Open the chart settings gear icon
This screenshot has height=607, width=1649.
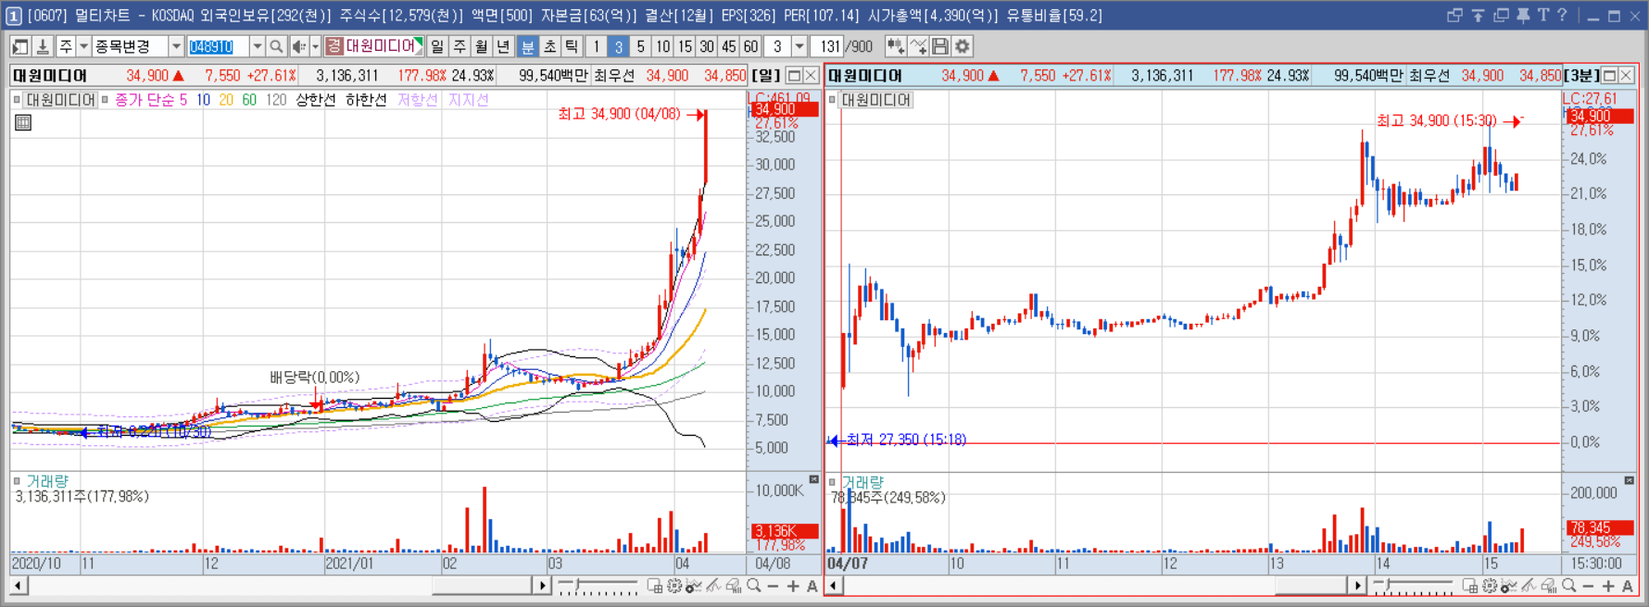tap(963, 46)
